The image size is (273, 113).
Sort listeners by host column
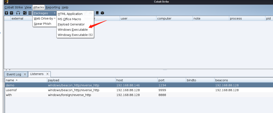tap(137, 80)
